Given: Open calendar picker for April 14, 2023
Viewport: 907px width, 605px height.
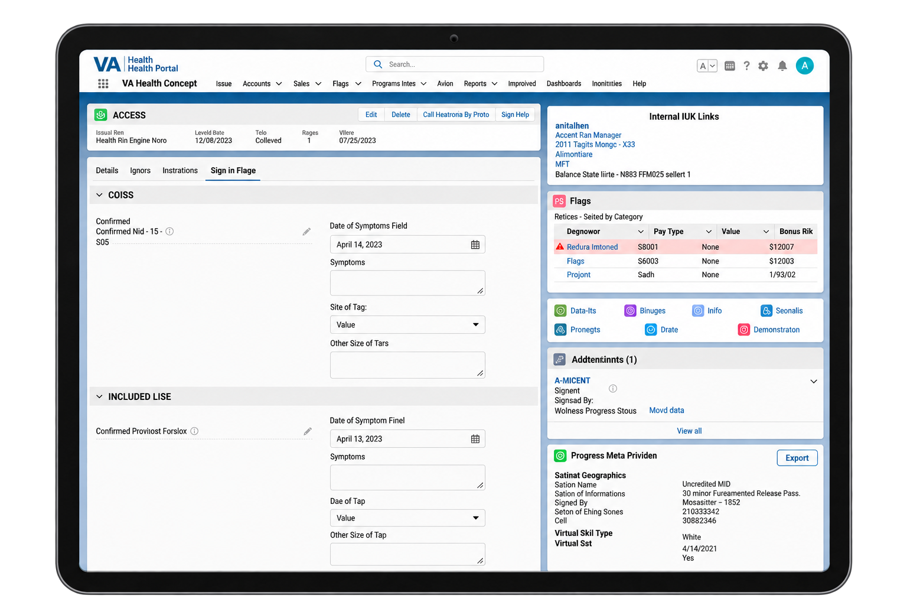Looking at the screenshot, I should pos(475,245).
